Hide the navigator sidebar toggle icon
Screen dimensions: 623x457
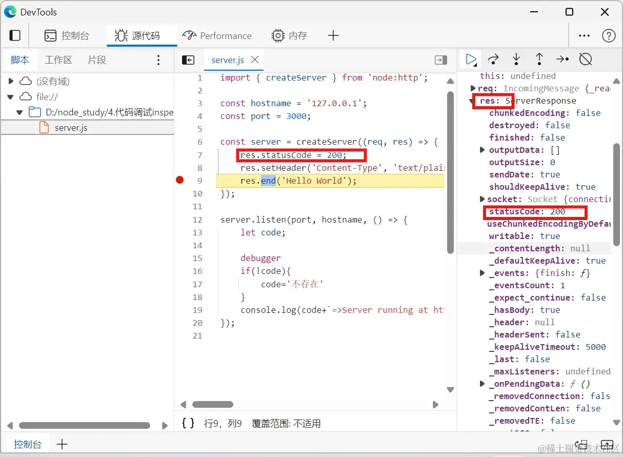(x=188, y=60)
